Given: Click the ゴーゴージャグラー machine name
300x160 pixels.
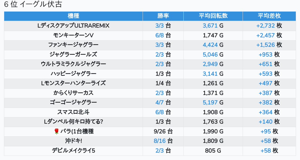Looking at the screenshot, I should coord(73,102).
